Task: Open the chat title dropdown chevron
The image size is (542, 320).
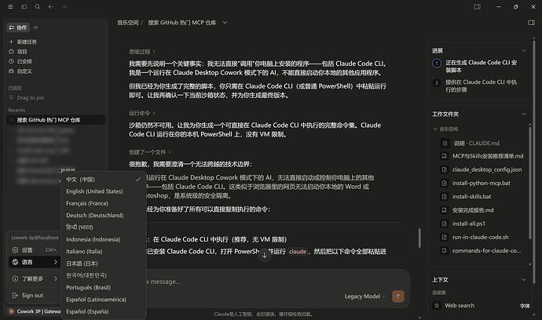Action: (x=225, y=23)
